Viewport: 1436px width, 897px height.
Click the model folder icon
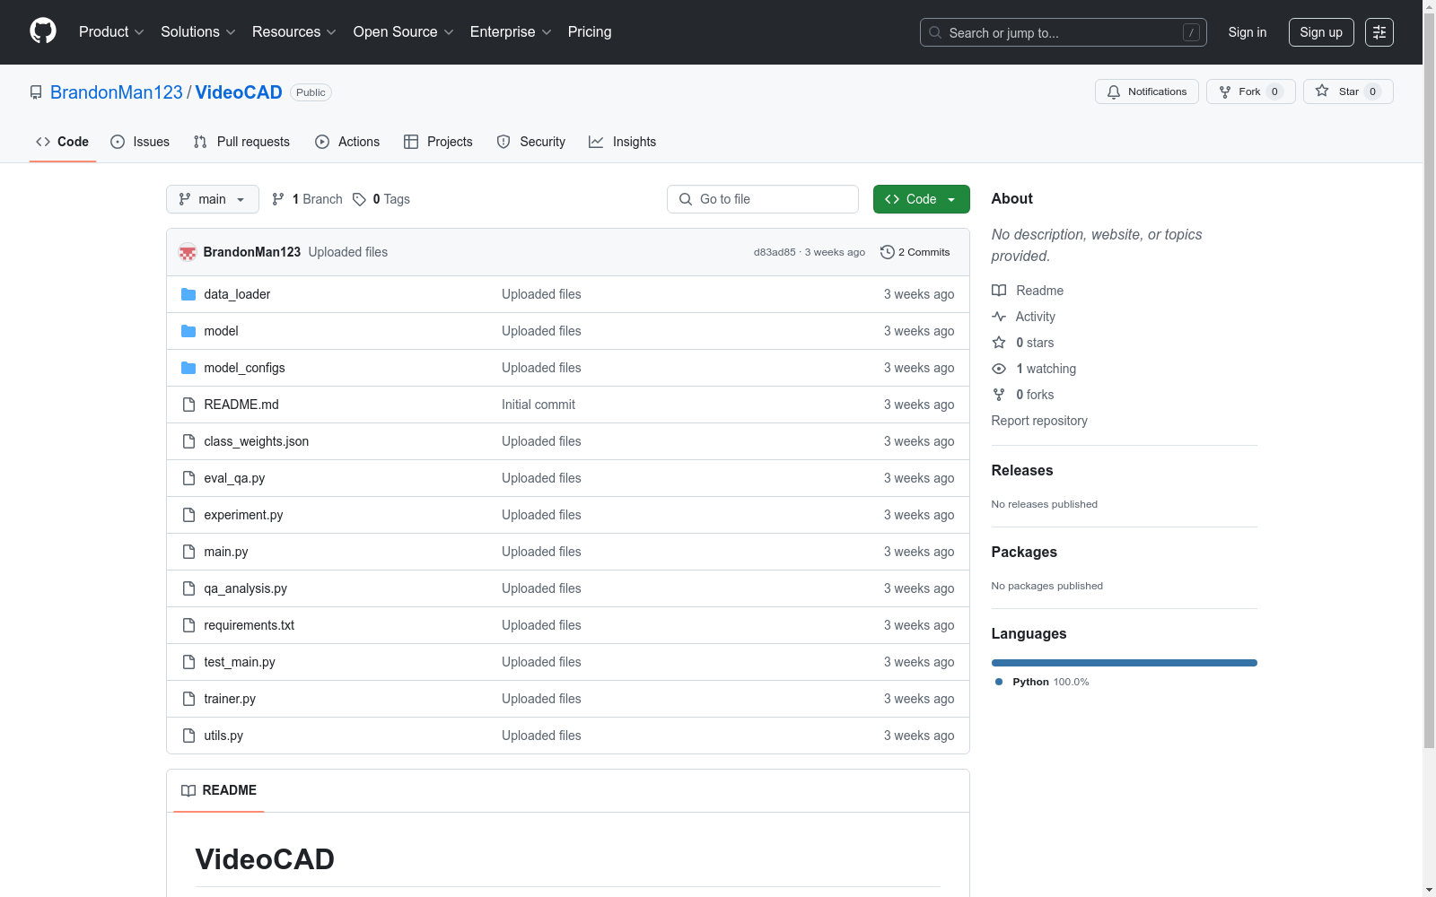coord(188,331)
